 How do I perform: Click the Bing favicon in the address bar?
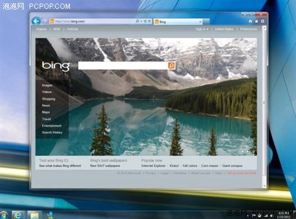[52, 21]
